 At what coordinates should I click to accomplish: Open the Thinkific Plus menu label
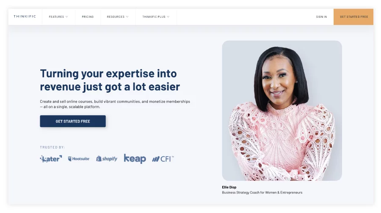click(x=154, y=17)
